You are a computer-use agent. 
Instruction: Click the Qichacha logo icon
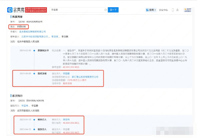10,10
